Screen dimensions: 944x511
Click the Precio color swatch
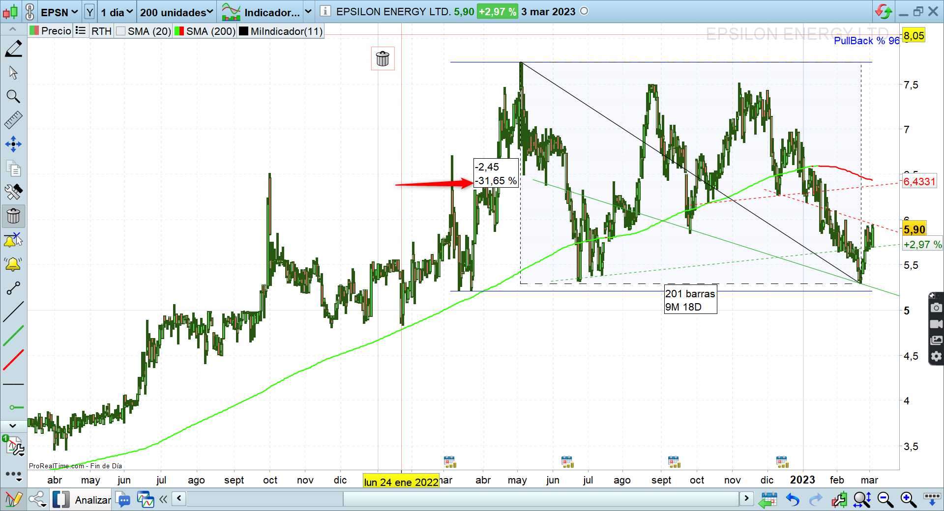click(x=34, y=31)
